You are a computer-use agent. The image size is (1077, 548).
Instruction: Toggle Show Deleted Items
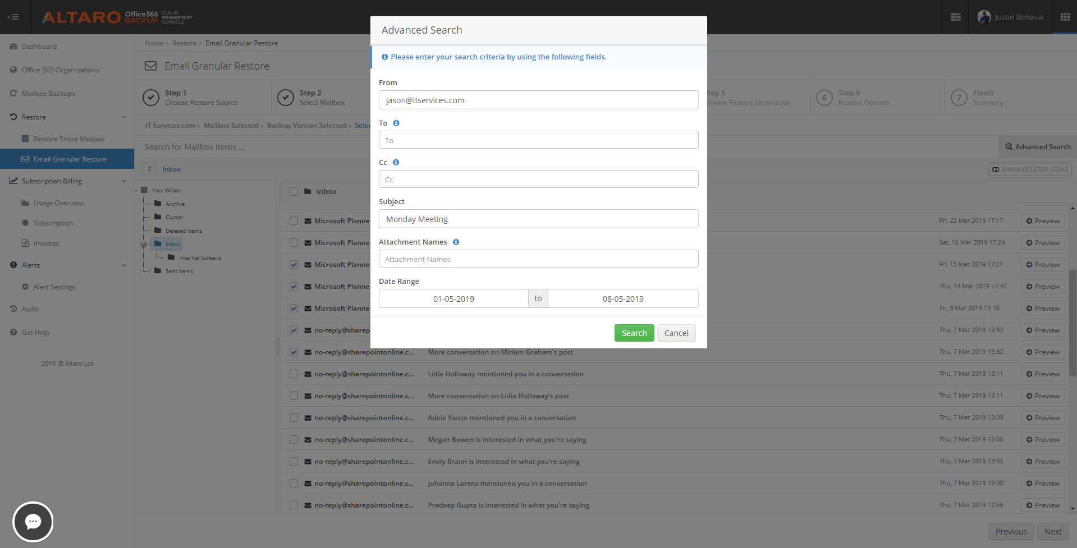[1030, 169]
